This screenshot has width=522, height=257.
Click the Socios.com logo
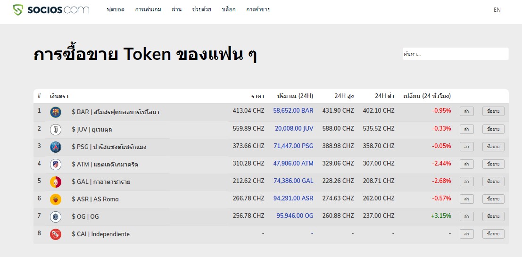[x=51, y=9]
